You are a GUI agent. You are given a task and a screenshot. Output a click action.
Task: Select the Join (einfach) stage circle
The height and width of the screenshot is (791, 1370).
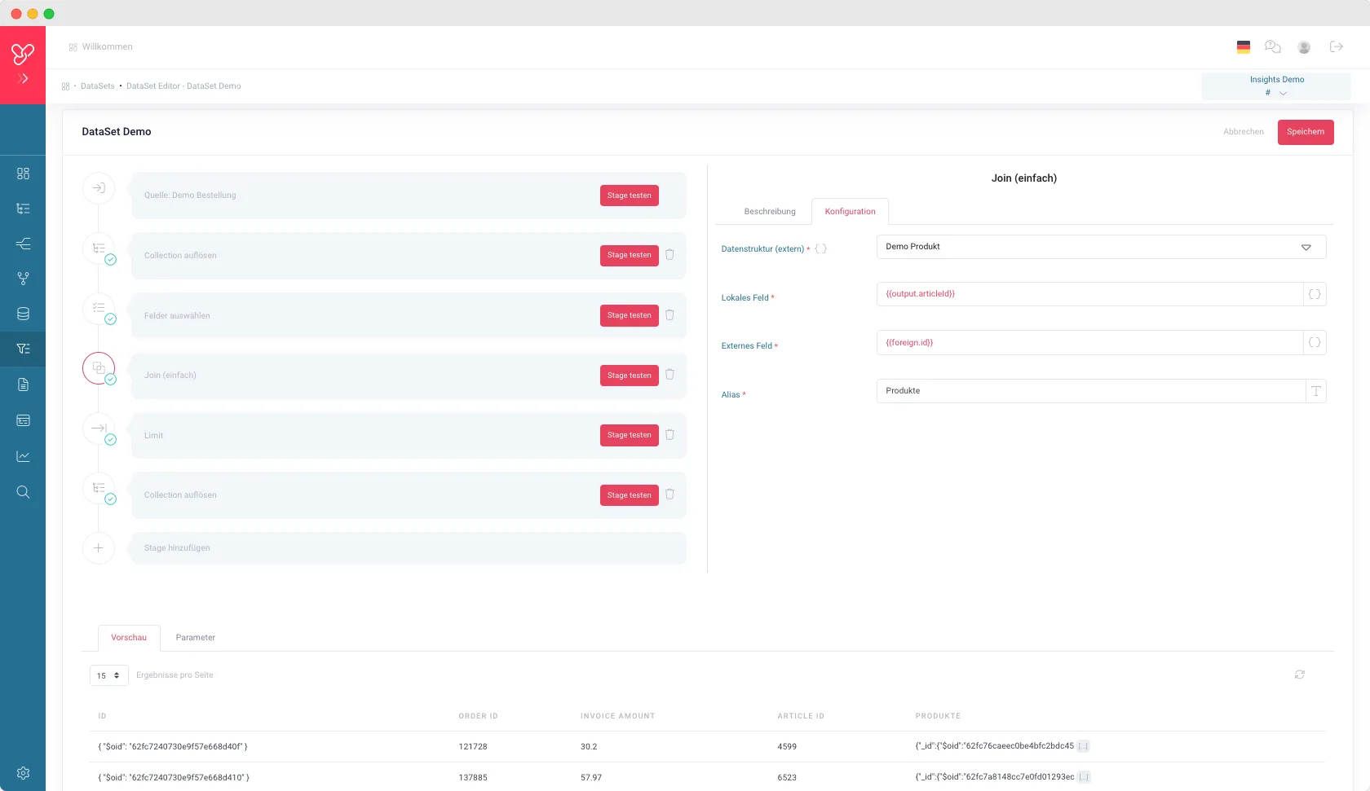[99, 368]
